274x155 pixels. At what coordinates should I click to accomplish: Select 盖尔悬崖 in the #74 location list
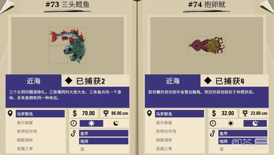click(164, 123)
